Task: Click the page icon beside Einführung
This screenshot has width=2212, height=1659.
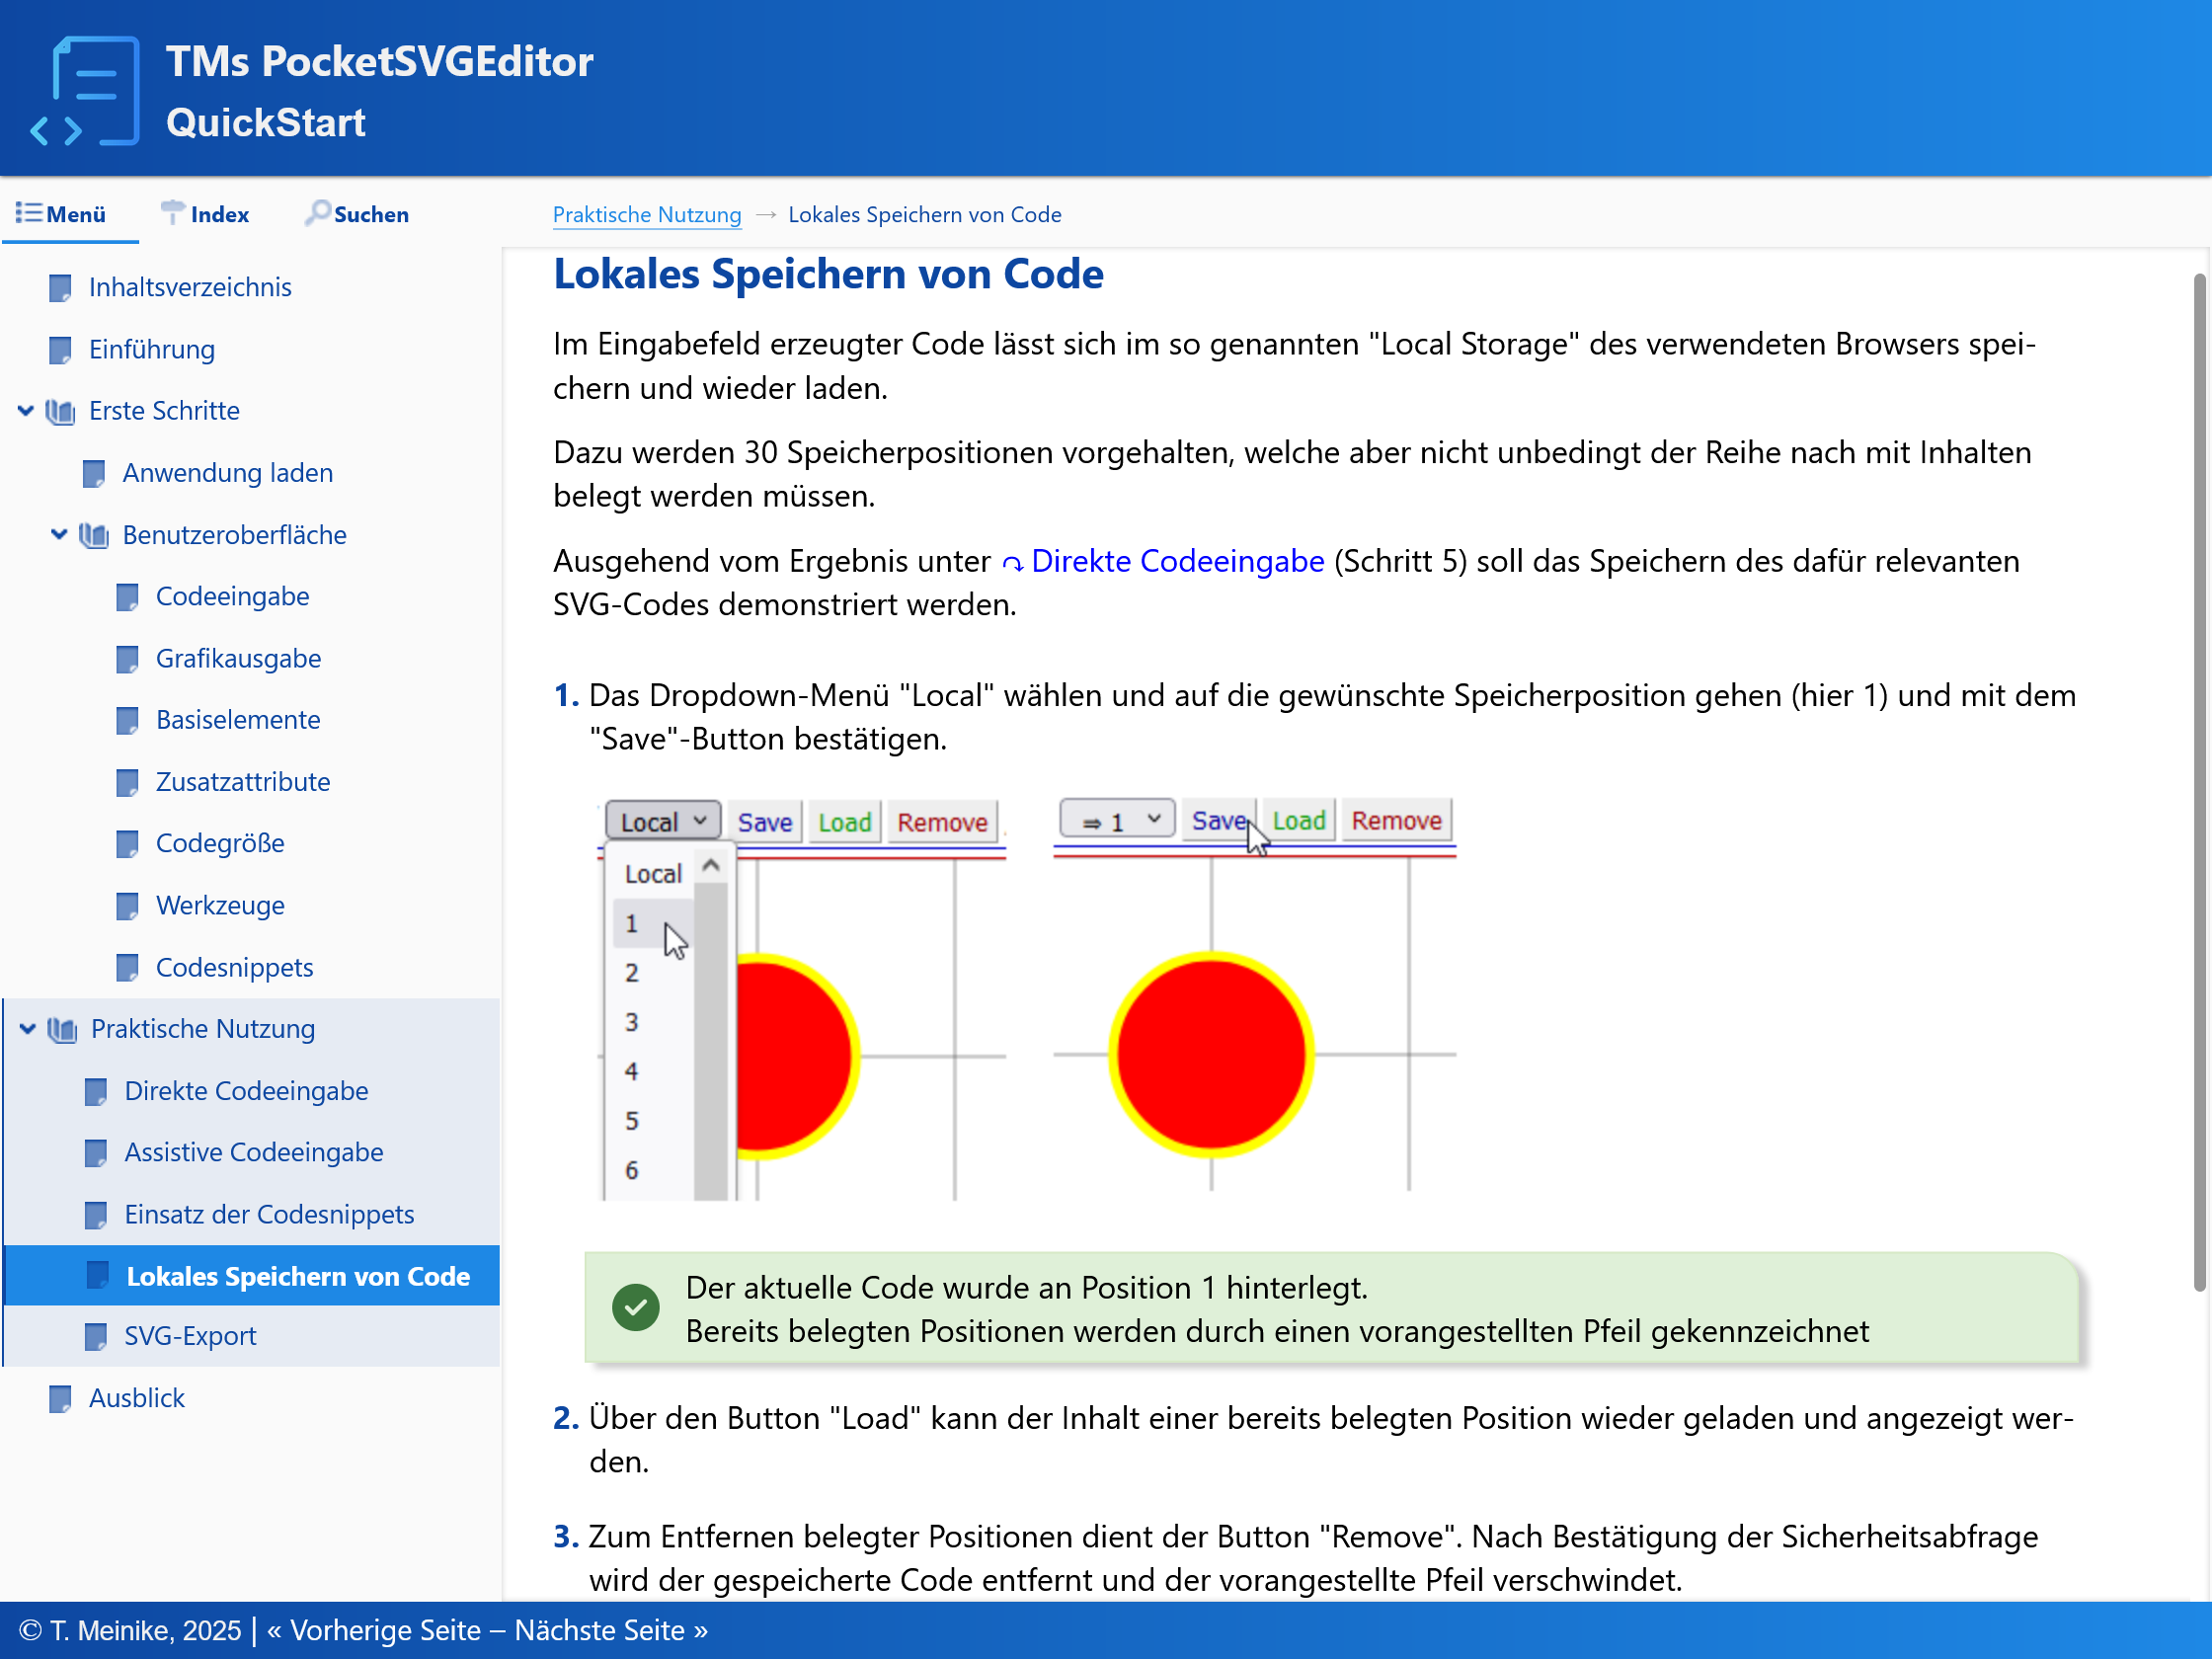Action: tap(60, 350)
